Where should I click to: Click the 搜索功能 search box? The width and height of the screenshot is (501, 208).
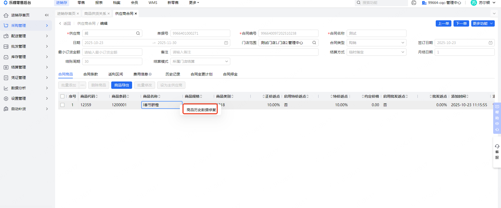[381, 3]
